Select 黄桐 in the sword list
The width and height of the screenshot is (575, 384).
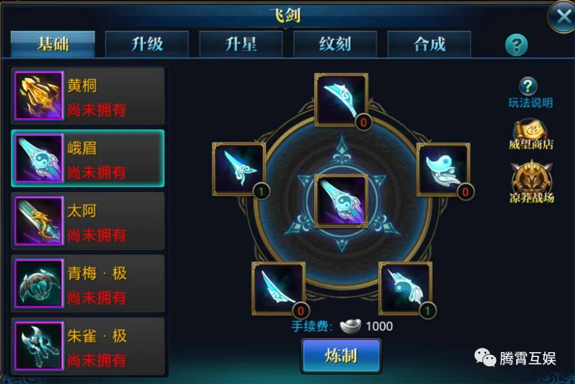point(88,96)
